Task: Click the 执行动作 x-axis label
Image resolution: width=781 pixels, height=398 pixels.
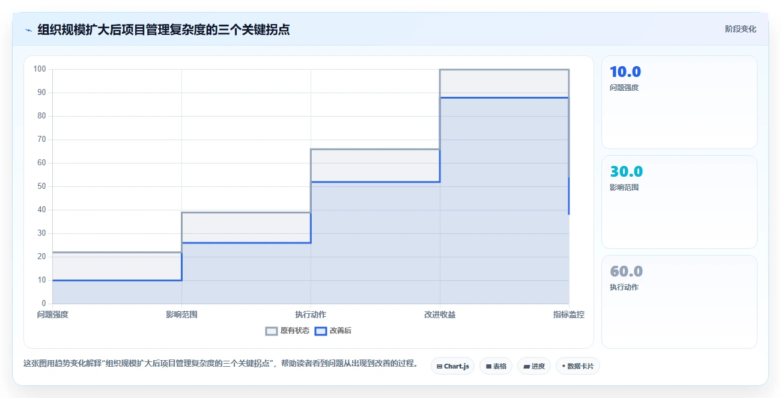Action: [311, 314]
